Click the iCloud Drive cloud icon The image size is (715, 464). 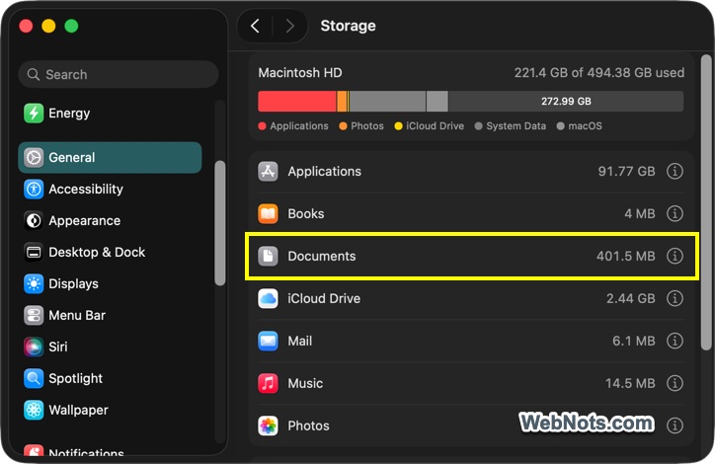(x=269, y=298)
